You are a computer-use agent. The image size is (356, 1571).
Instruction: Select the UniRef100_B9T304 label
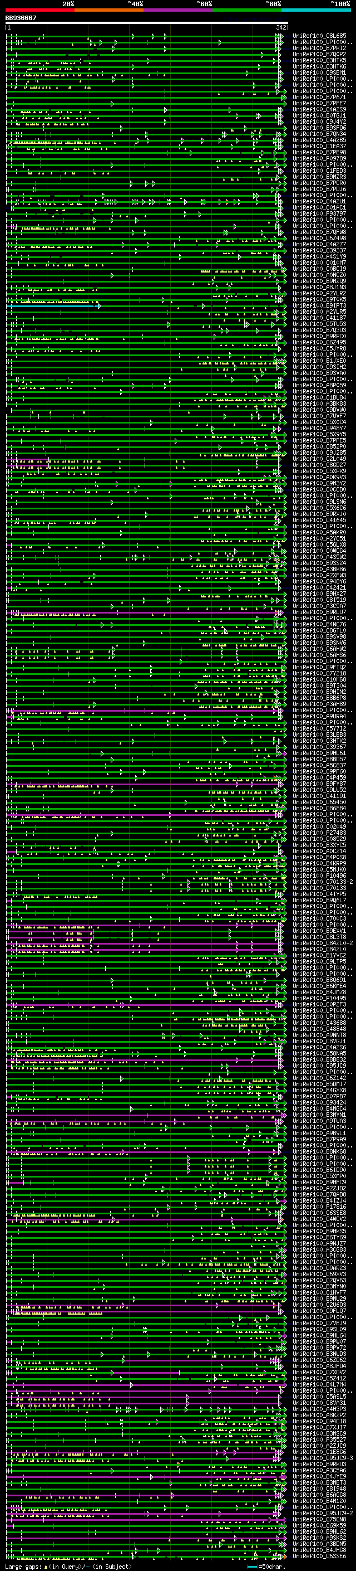pos(319,685)
